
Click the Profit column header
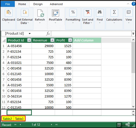point(64,40)
